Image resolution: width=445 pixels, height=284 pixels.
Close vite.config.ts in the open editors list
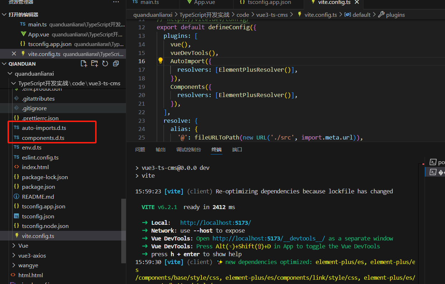14,54
